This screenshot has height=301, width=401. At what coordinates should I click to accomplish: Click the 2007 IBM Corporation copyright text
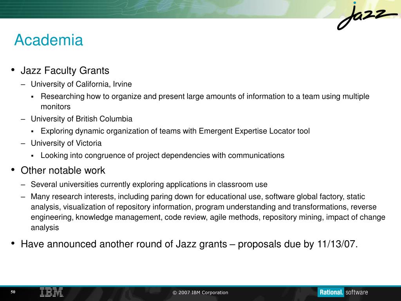[x=200, y=292]
